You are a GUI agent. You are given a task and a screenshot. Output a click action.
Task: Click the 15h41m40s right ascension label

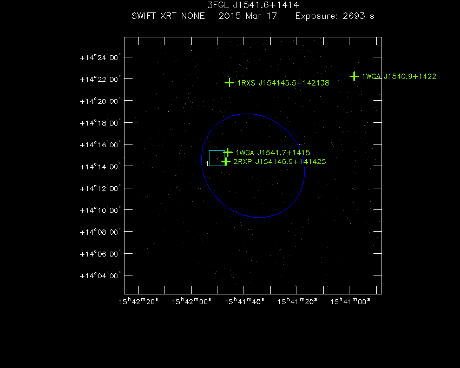click(x=244, y=301)
